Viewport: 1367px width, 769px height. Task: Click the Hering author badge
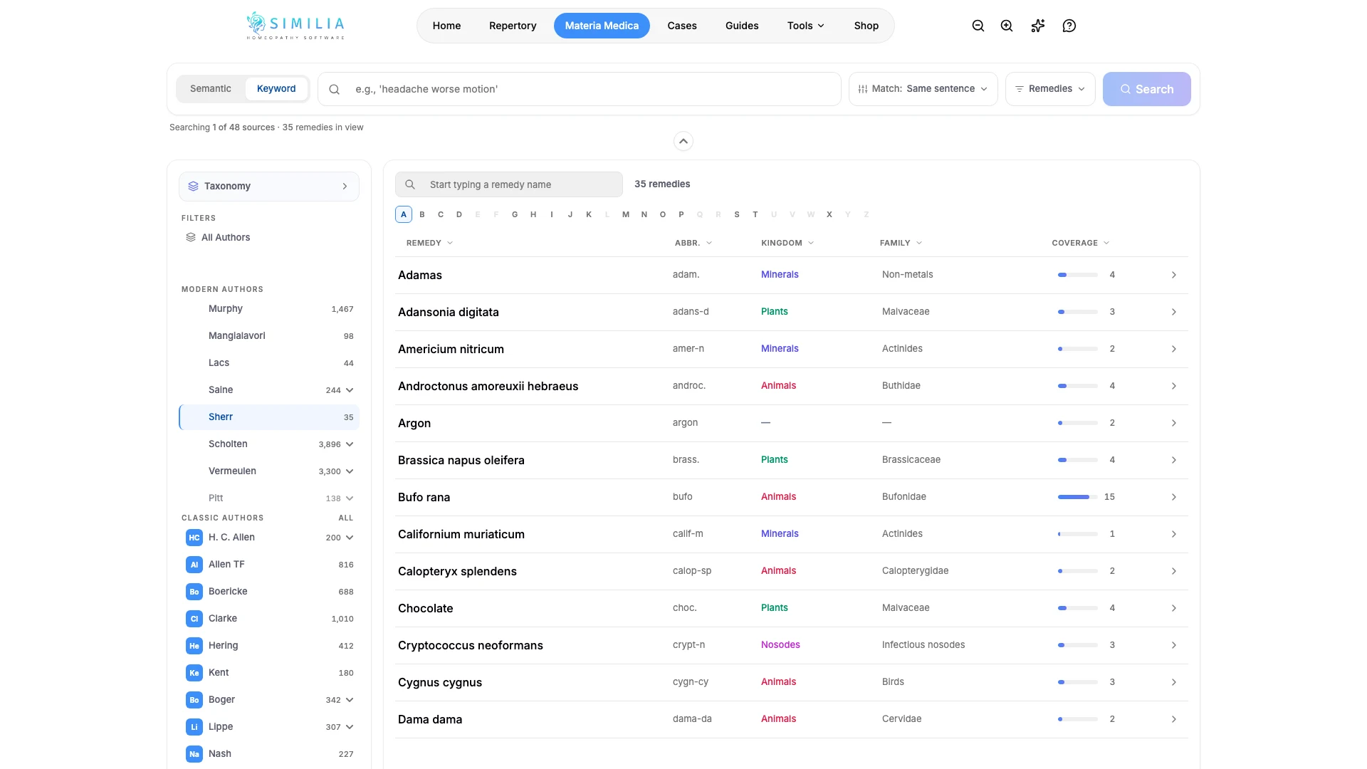194,646
